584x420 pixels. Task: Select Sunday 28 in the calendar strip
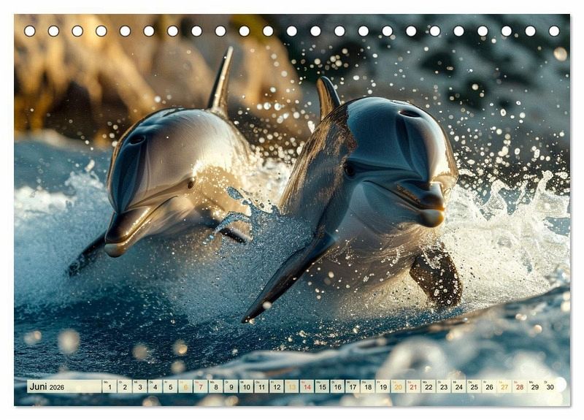520,386
